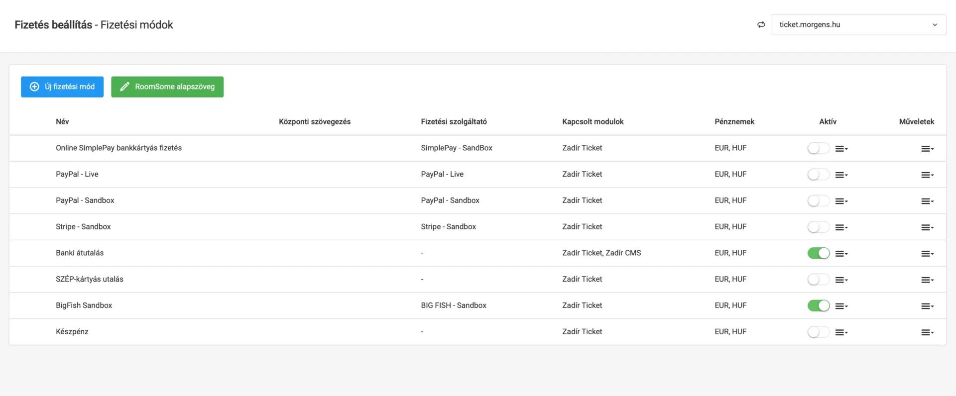956x396 pixels.
Task: Open the ticket.morgens.hu domain dropdown
Action: pos(858,25)
